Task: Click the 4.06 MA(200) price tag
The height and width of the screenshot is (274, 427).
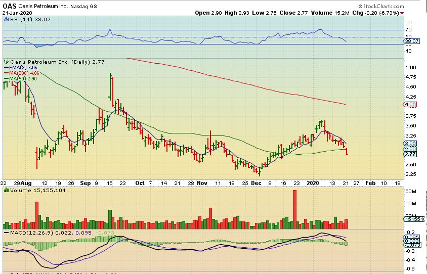Action: pos(410,105)
